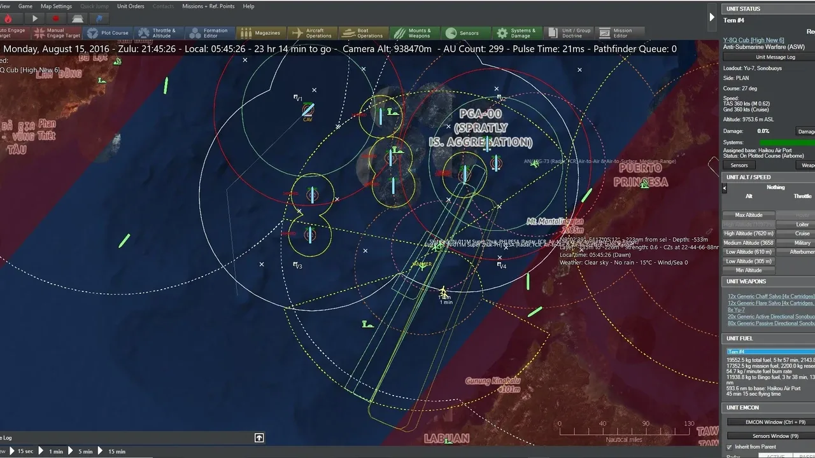Open the Formation Editor
Image resolution: width=815 pixels, height=458 pixels.
[x=208, y=33]
